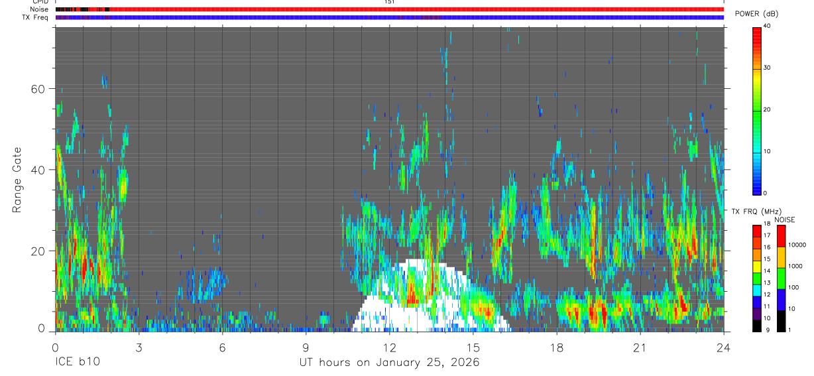The width and height of the screenshot is (814, 376).
Task: Click the TX Freq row label
Action: point(36,17)
